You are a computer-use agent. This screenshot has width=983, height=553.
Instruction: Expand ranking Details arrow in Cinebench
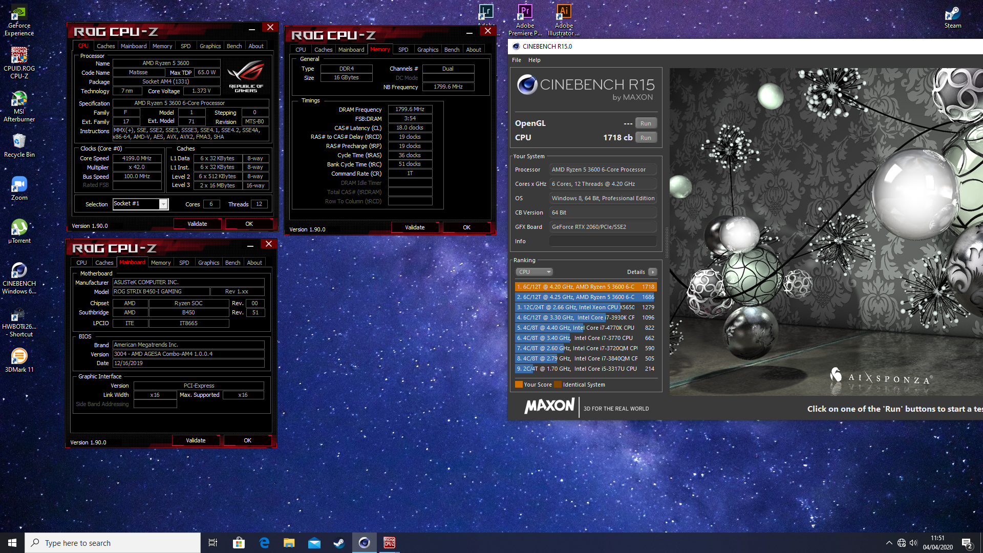652,272
